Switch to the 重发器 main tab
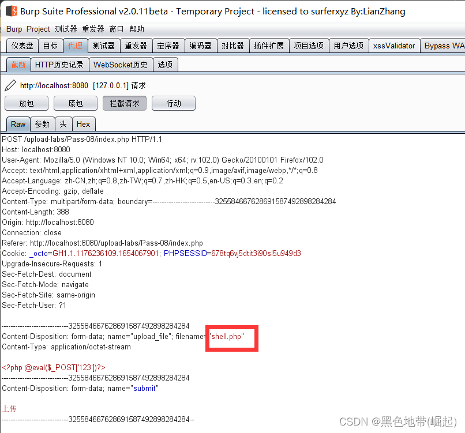 click(136, 46)
